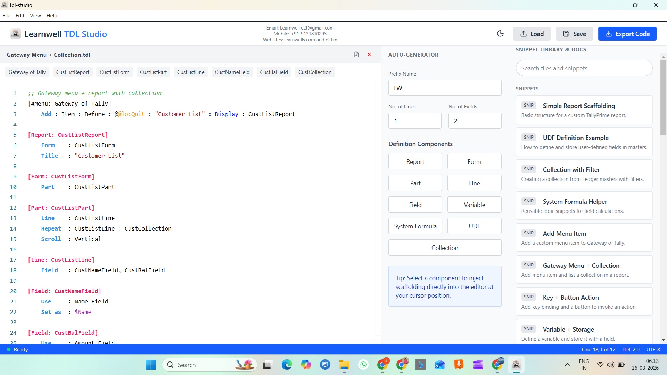Click the Load button
This screenshot has width=667, height=375.
pos(532,34)
